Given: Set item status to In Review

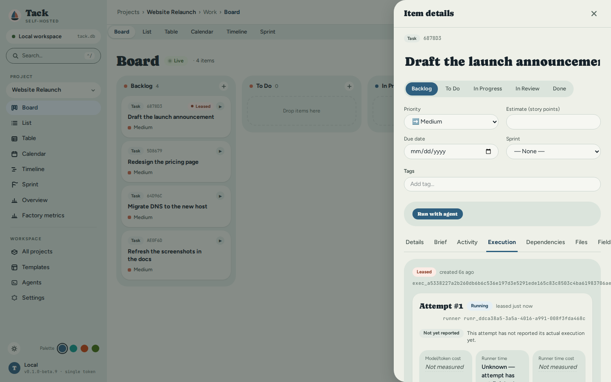Looking at the screenshot, I should click(x=527, y=89).
